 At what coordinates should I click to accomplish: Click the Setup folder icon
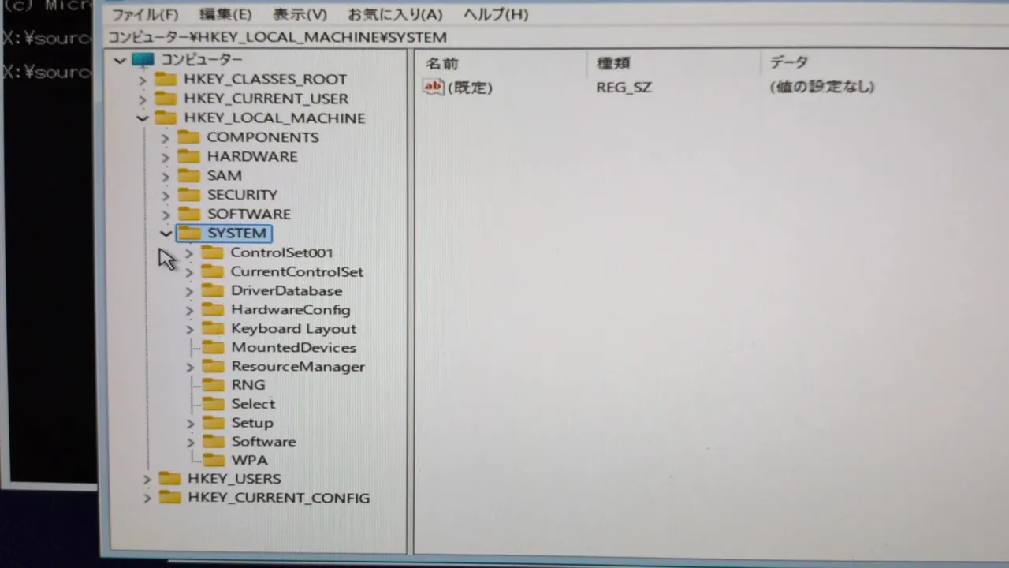(x=213, y=422)
